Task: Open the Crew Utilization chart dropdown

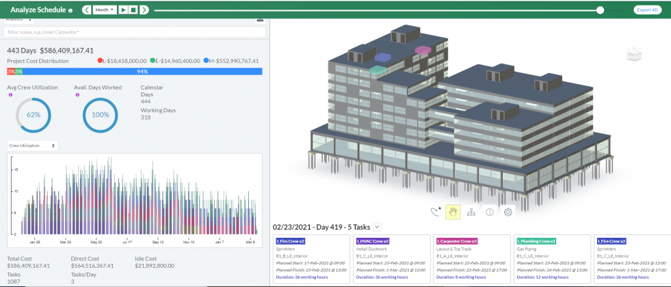Action: (32, 146)
